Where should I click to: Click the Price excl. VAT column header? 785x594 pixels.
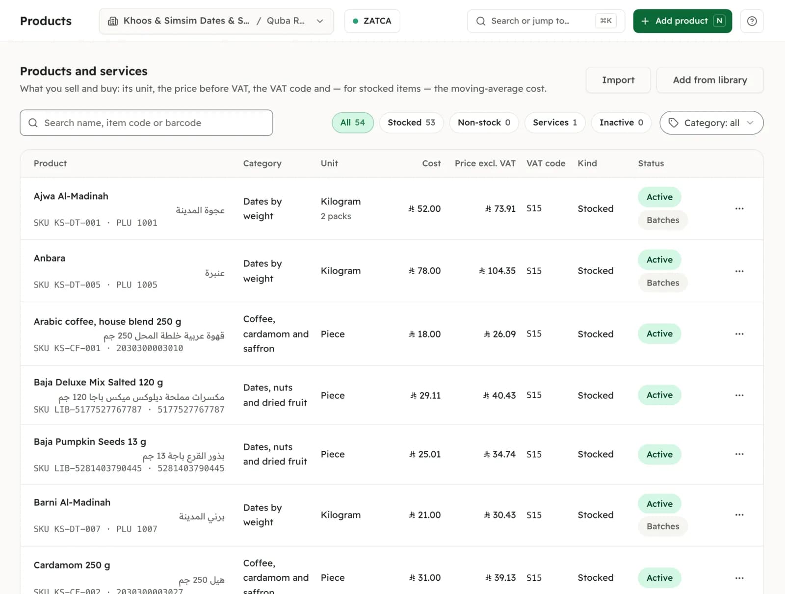click(x=485, y=163)
